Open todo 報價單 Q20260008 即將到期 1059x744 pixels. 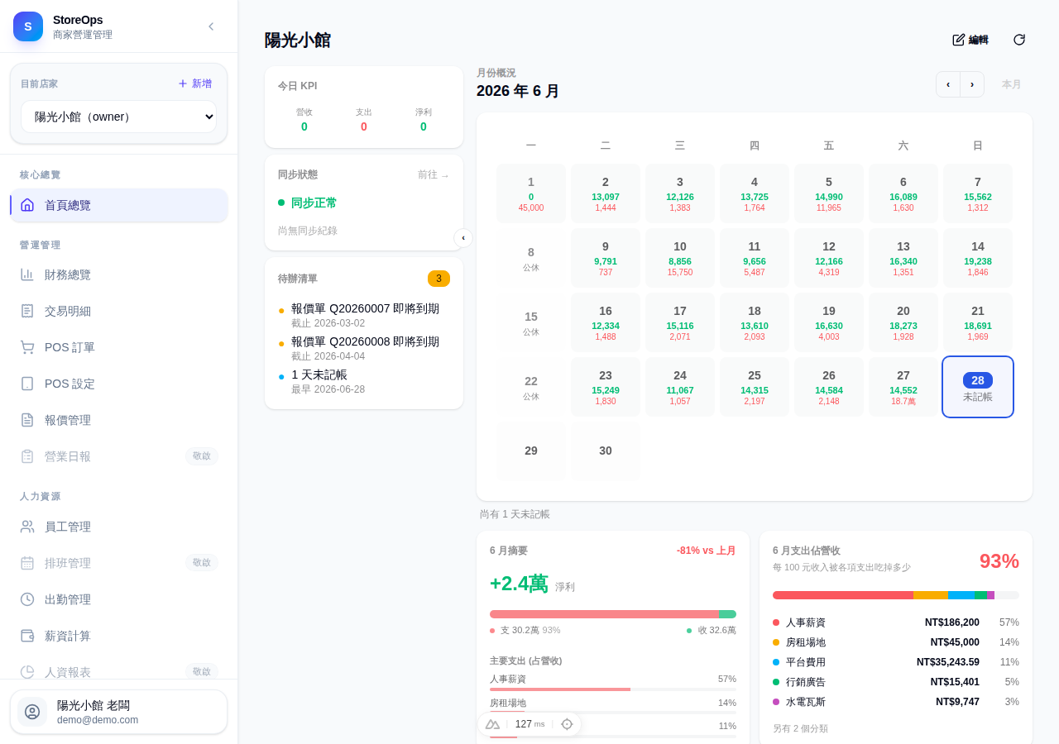pyautogui.click(x=364, y=348)
